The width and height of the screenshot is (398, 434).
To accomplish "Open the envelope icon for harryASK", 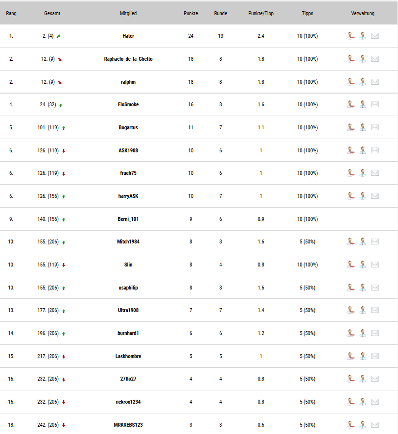I will 375,196.
